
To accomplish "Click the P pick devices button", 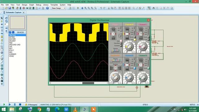I will (10, 32).
